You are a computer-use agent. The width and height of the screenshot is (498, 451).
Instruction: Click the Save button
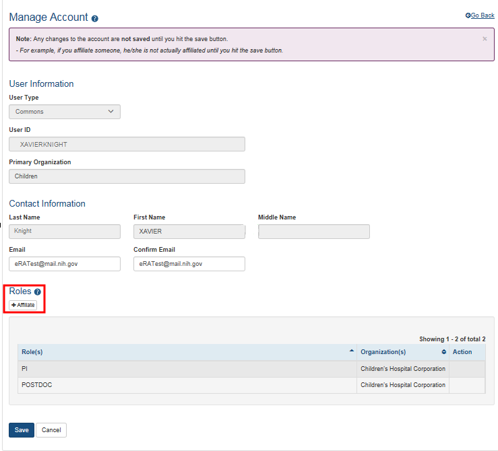(22, 430)
